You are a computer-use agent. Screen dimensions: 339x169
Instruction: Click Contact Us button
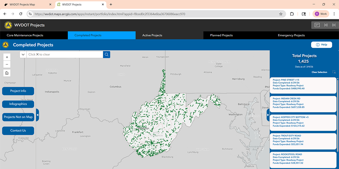coord(18,130)
